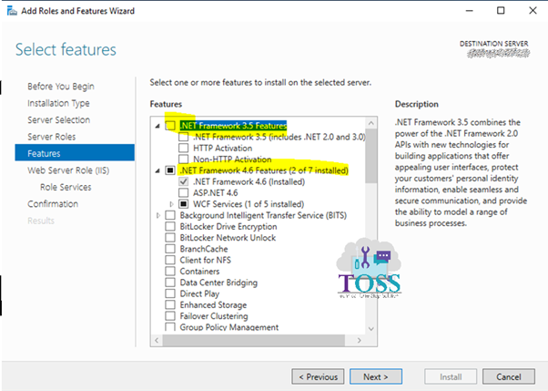Enable the BranchCache feature checkbox
The image size is (548, 391).
pos(170,249)
